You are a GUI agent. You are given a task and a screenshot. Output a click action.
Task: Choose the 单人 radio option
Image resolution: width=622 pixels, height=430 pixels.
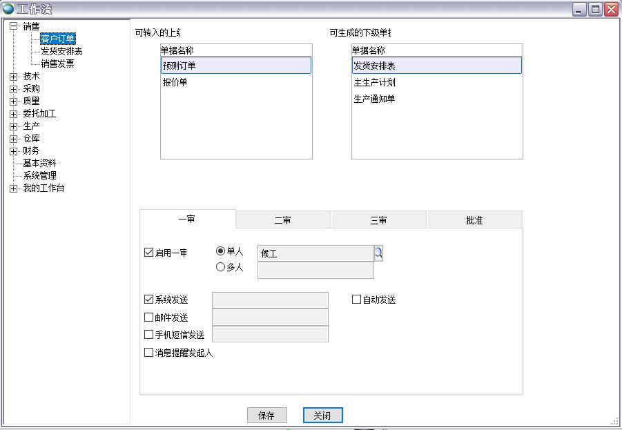click(221, 251)
